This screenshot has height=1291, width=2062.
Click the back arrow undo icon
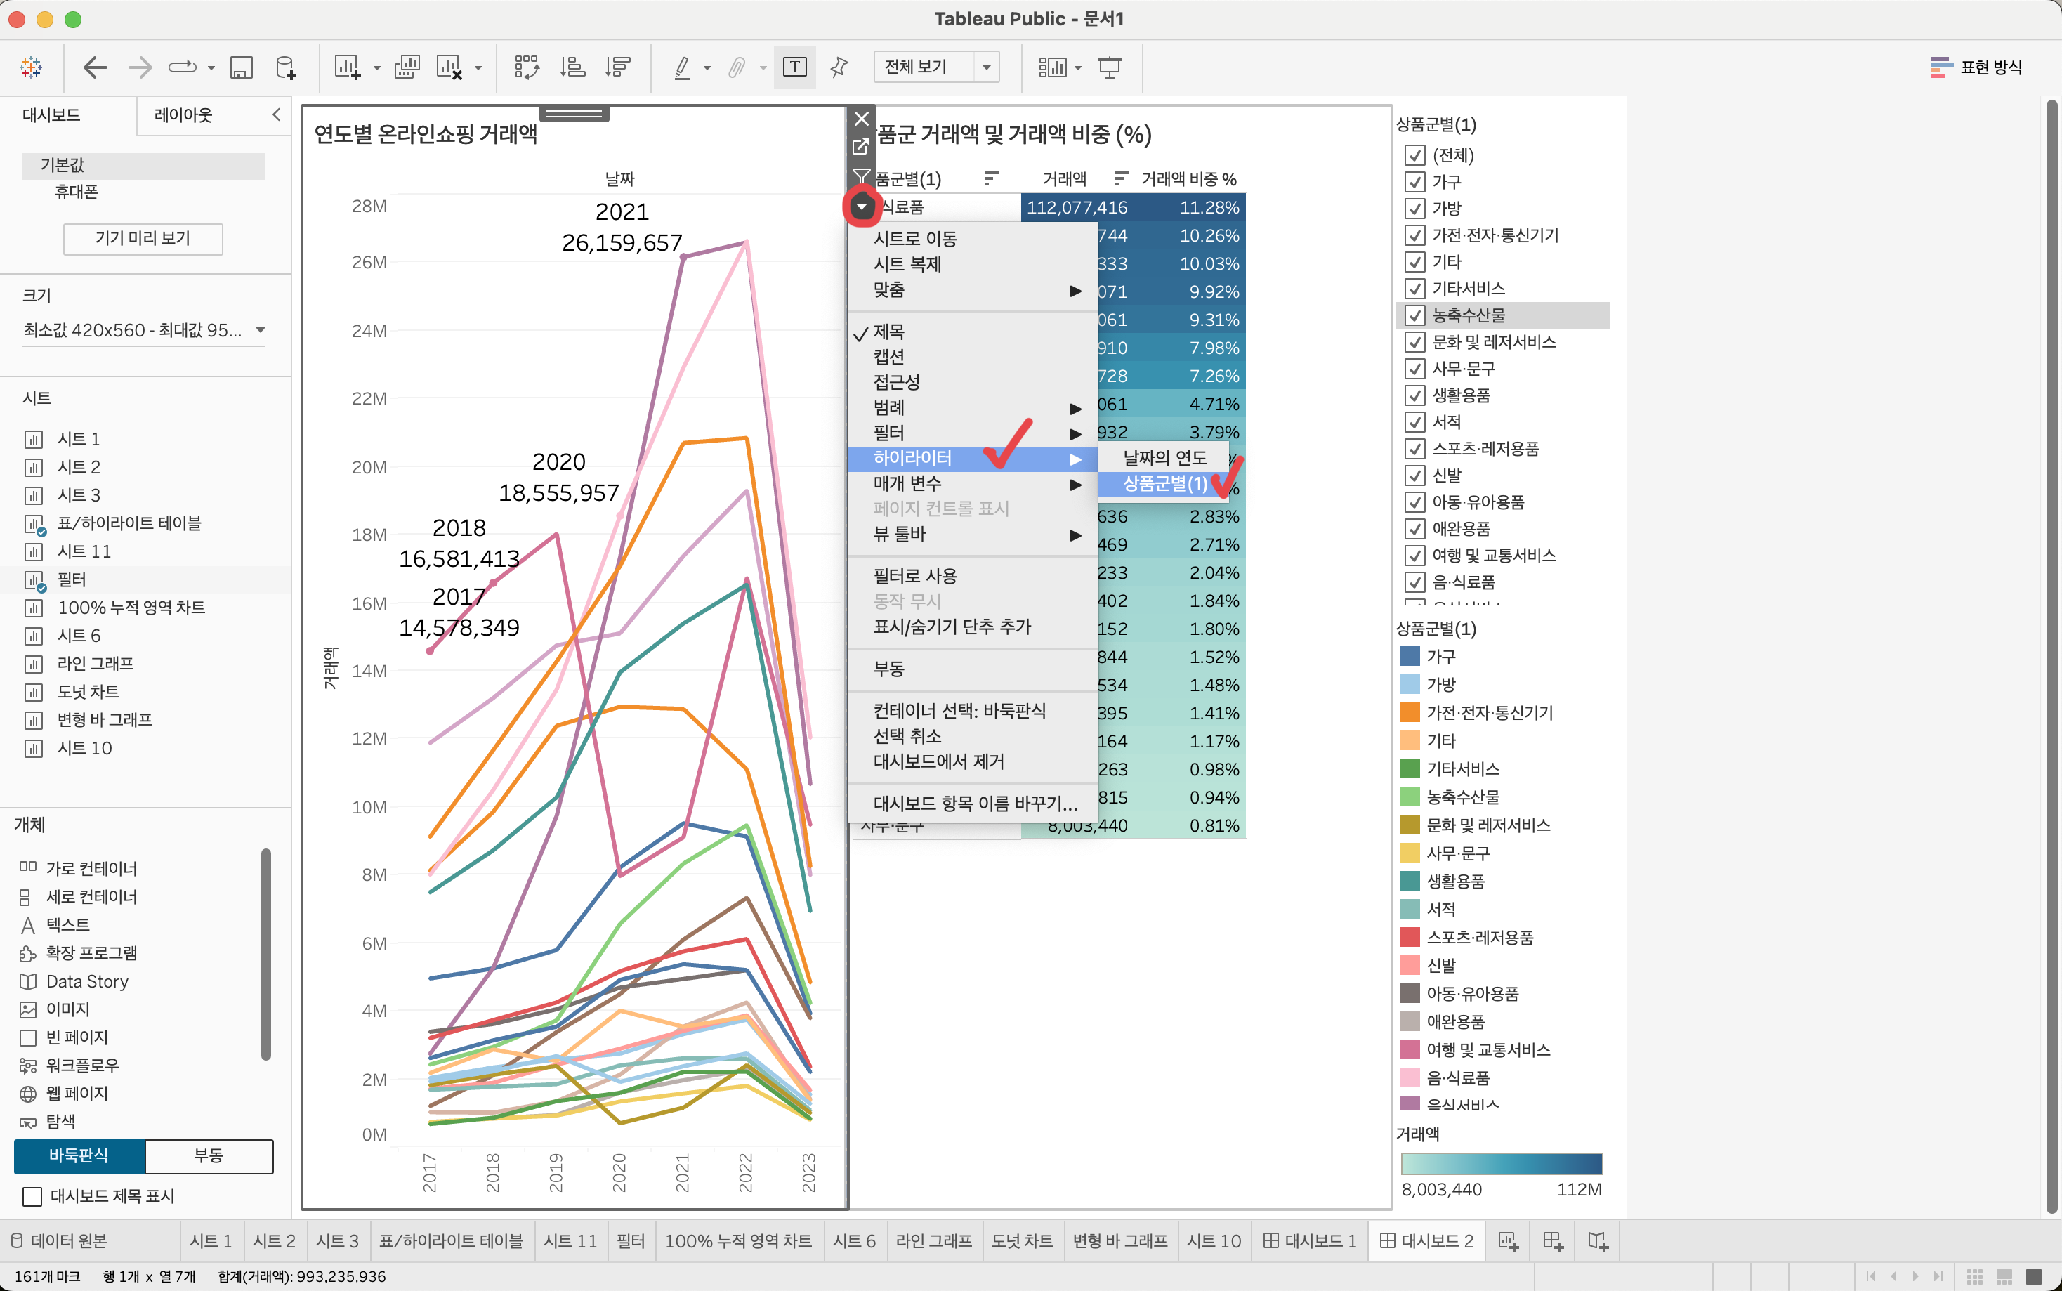95,67
